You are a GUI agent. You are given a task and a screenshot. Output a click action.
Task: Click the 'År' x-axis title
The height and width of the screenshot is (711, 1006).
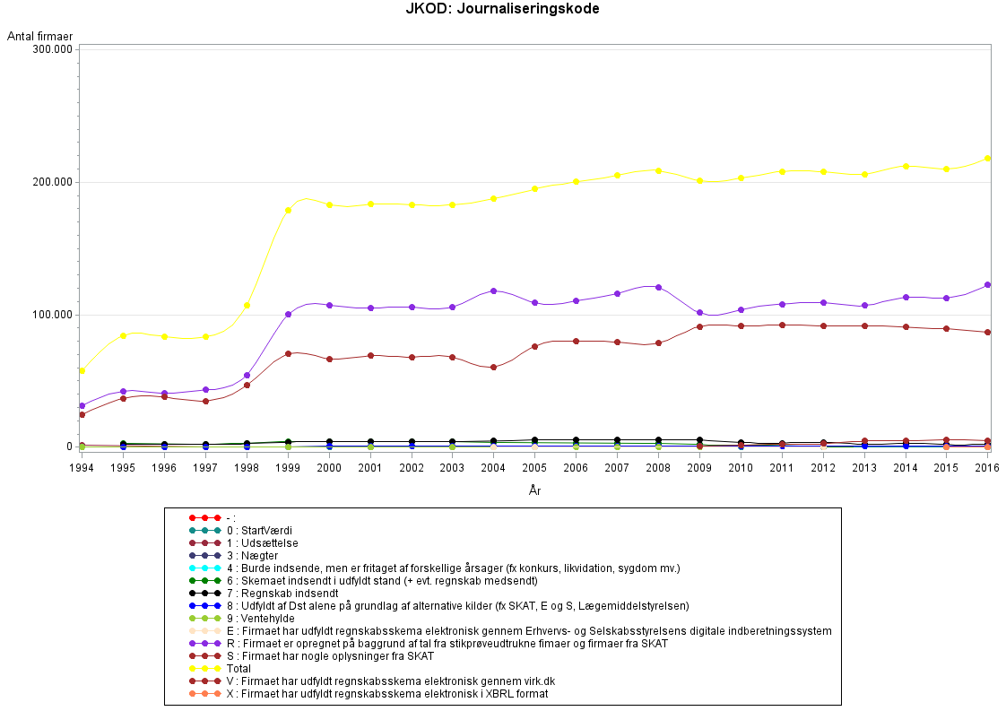pos(534,490)
